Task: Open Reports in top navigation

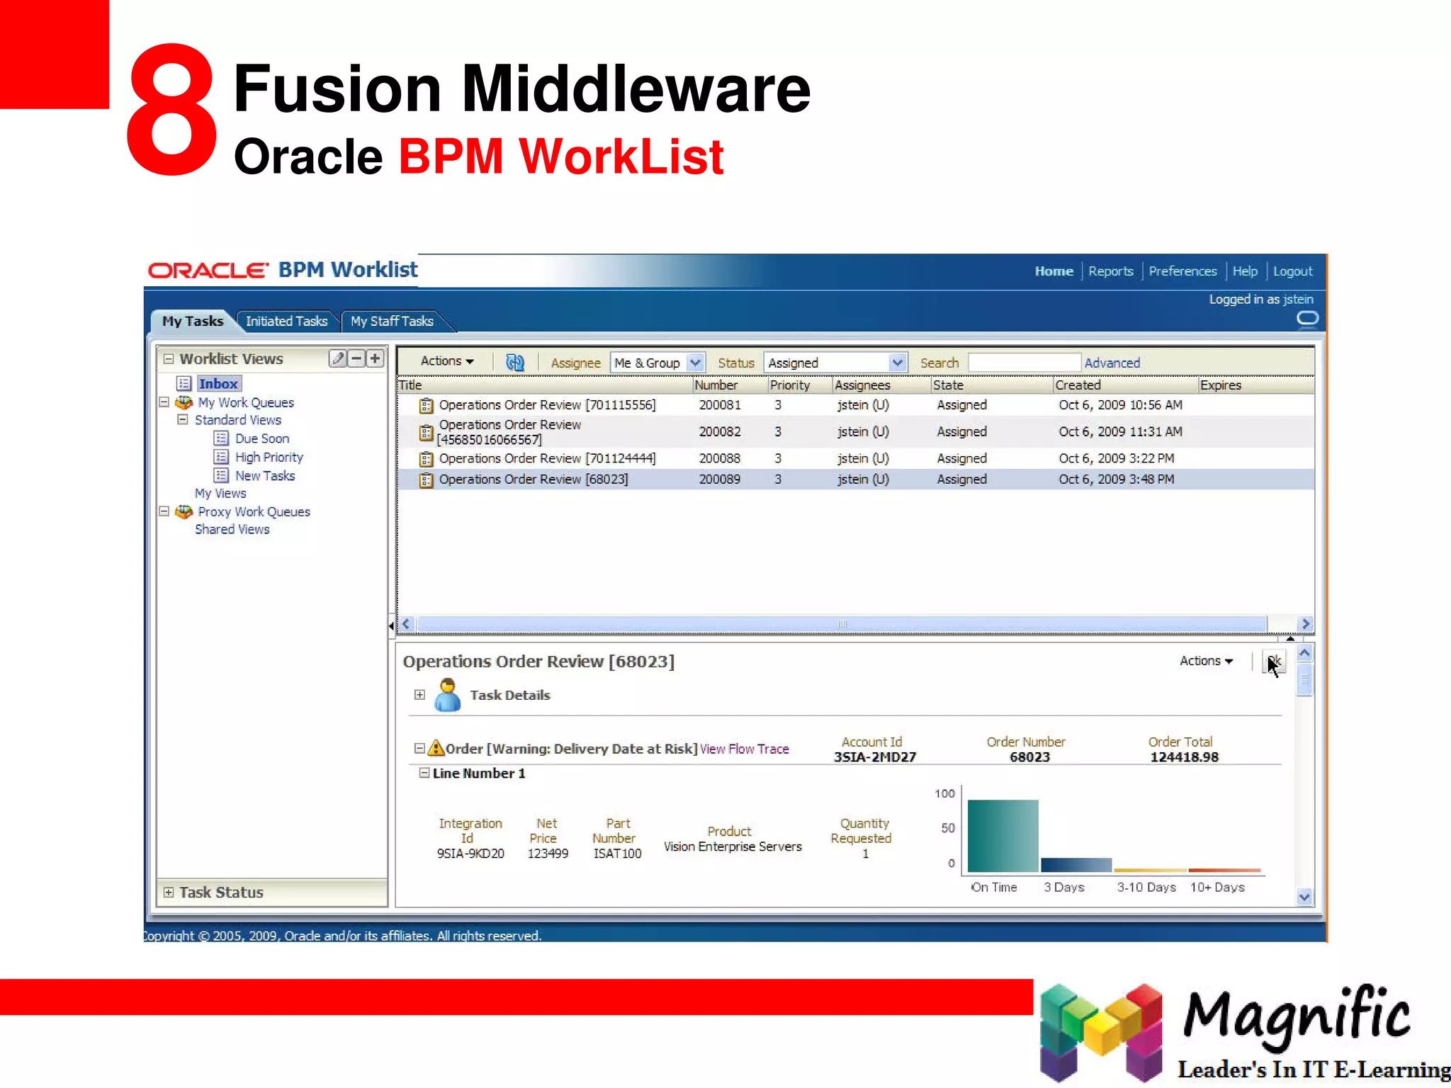Action: (1111, 271)
